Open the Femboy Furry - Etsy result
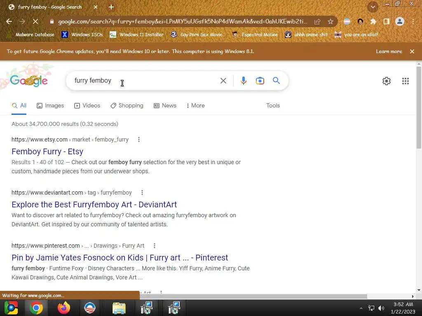Viewport: 422px width, 316px height. pyautogui.click(x=47, y=151)
